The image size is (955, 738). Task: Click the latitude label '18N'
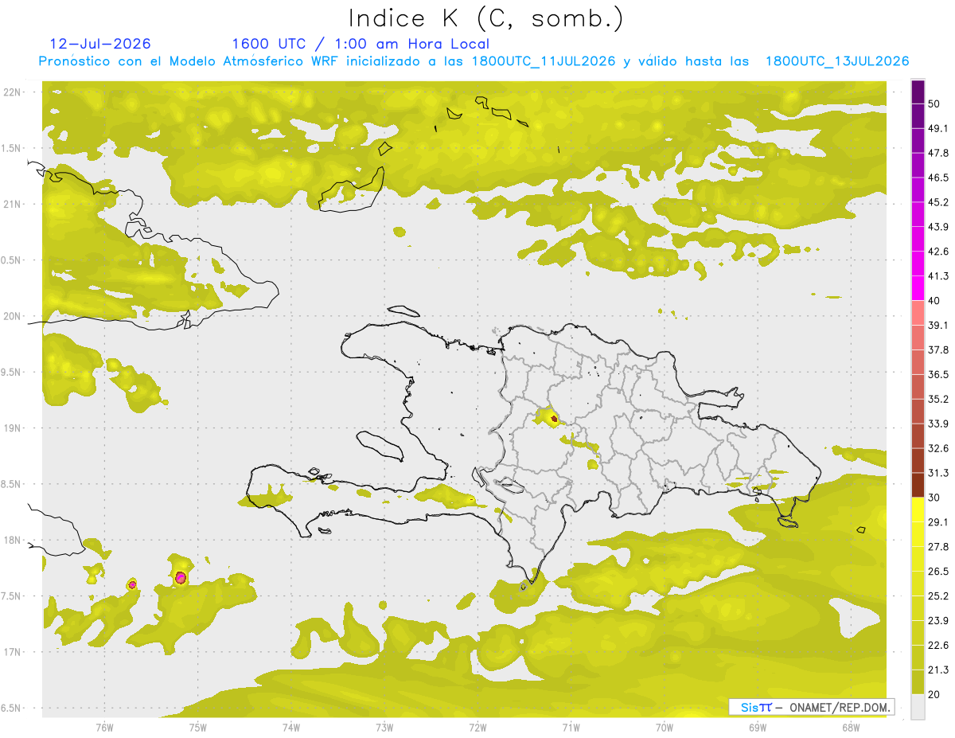tap(13, 541)
